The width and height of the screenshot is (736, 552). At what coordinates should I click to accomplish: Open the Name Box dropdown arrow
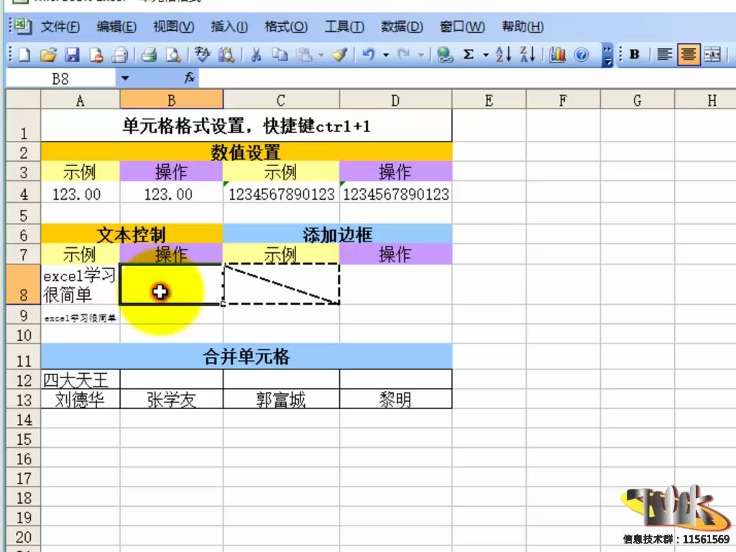click(124, 78)
